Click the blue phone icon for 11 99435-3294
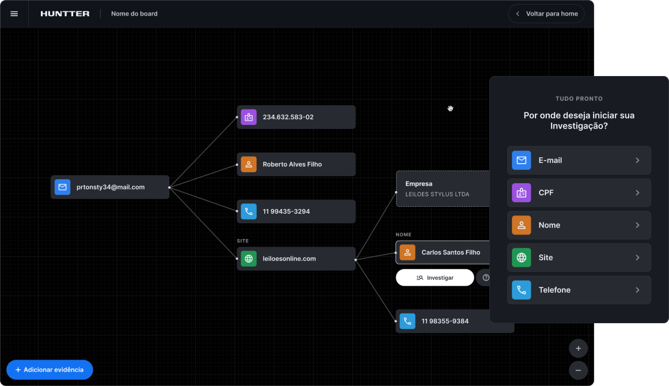This screenshot has width=669, height=386. click(248, 211)
